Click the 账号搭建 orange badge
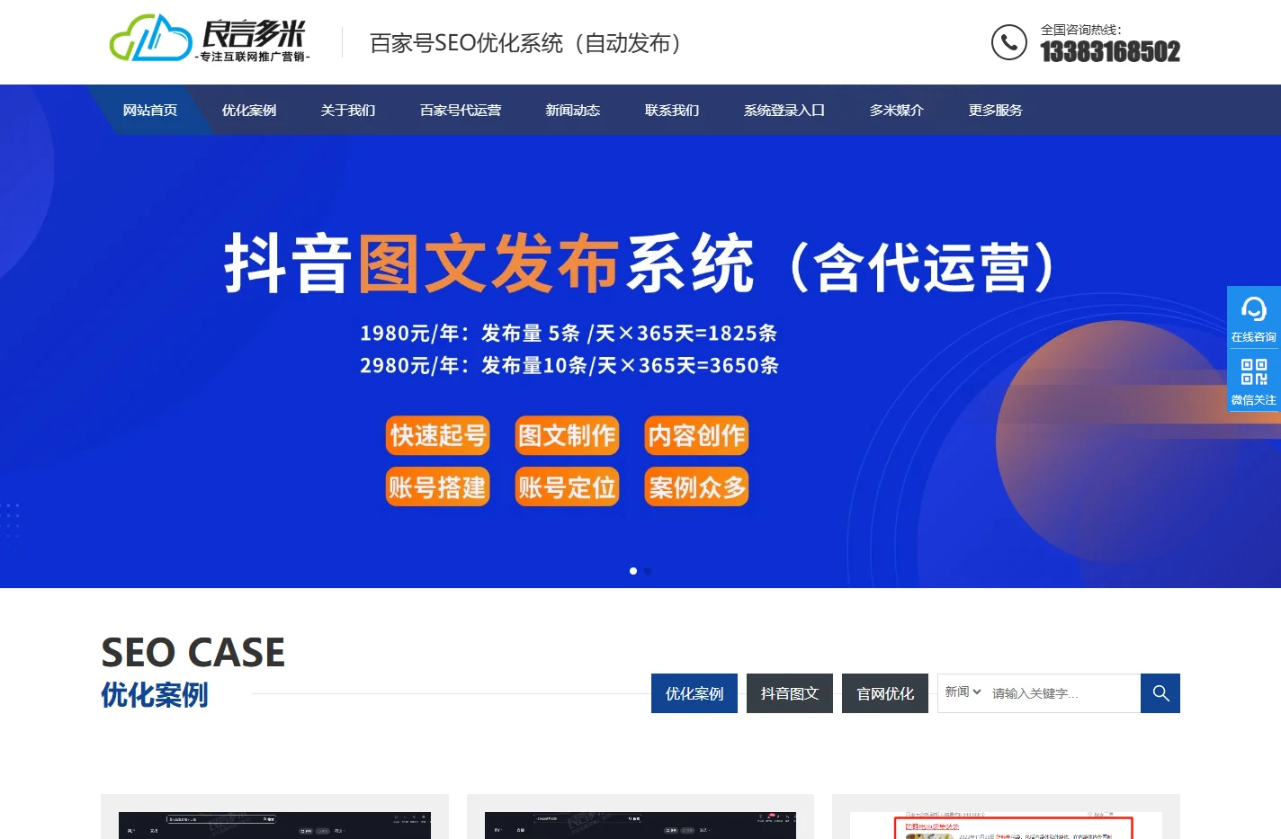This screenshot has height=839, width=1281. click(x=438, y=486)
